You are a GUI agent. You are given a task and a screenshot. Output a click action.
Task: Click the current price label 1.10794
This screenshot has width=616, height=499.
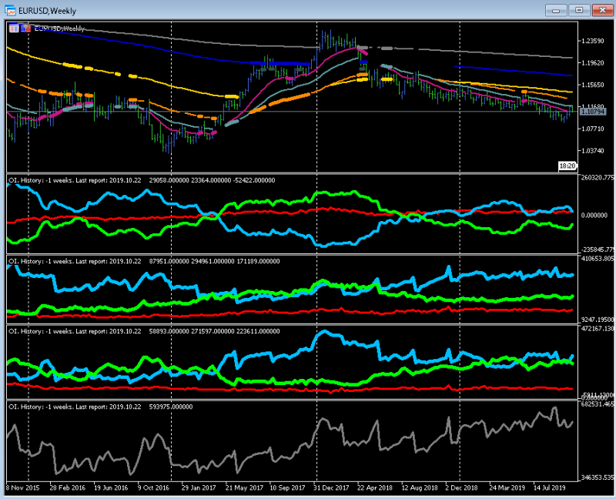[x=592, y=112]
